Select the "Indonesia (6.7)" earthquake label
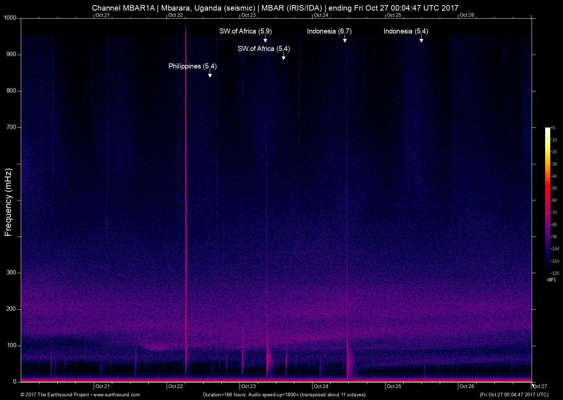 [x=329, y=31]
